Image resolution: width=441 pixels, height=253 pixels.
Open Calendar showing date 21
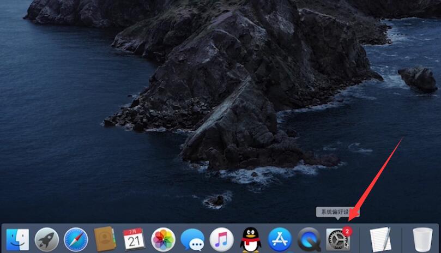click(x=134, y=239)
